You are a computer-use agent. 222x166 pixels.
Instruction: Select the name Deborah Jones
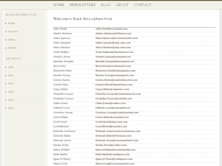click(x=62, y=141)
